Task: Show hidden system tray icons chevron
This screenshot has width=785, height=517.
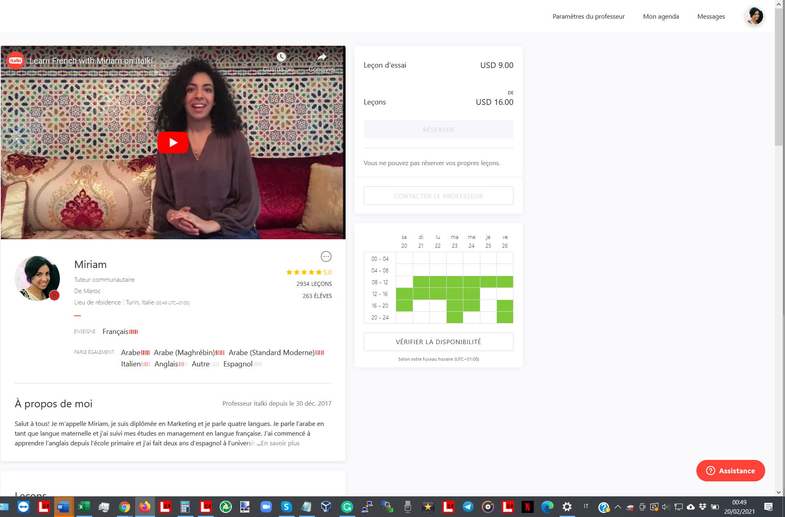Action: point(617,507)
